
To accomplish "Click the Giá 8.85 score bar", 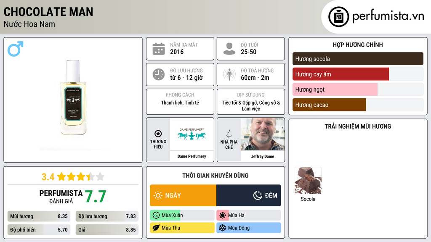I will click(107, 230).
